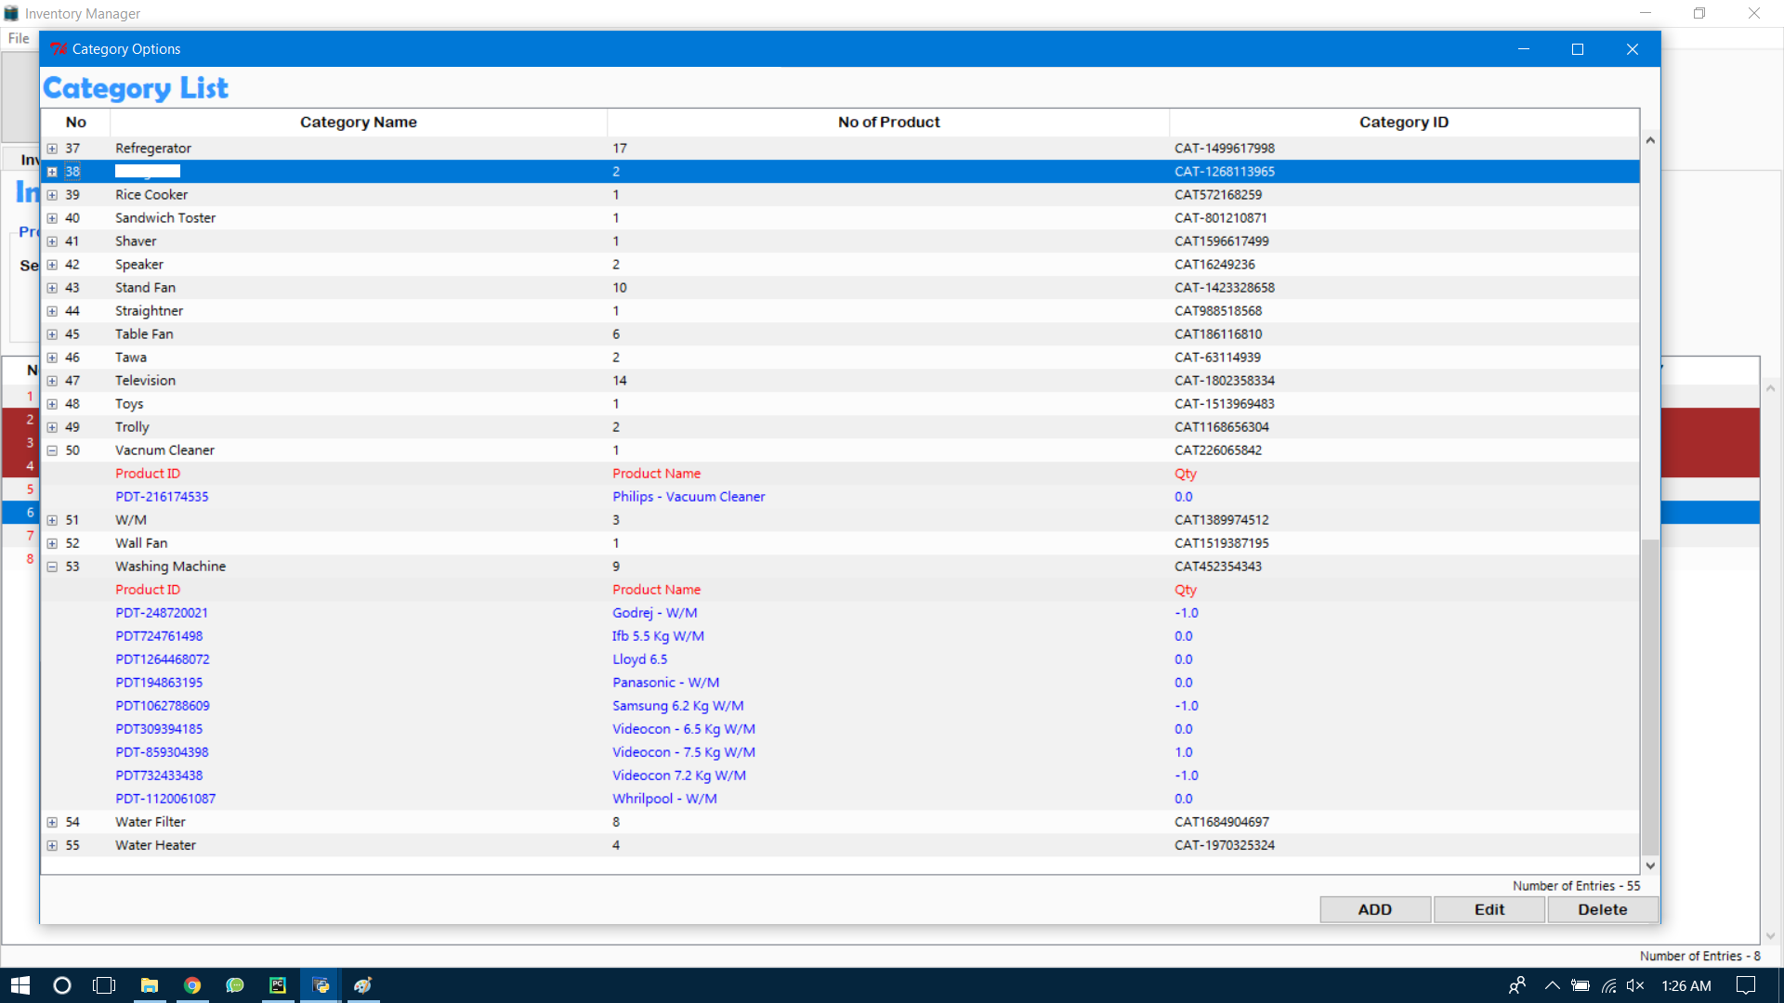Open File Explorer from the taskbar

[149, 985]
